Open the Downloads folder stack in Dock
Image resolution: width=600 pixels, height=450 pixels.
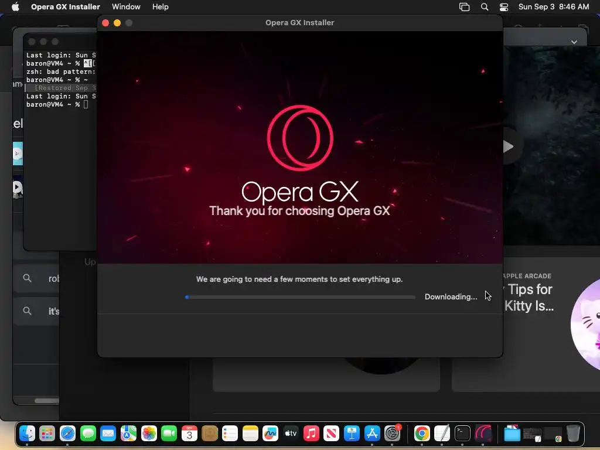(x=512, y=434)
